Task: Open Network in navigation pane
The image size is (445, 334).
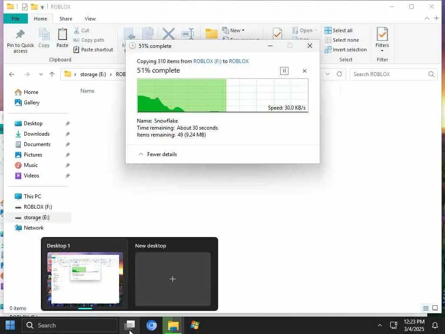Action: 29,228
